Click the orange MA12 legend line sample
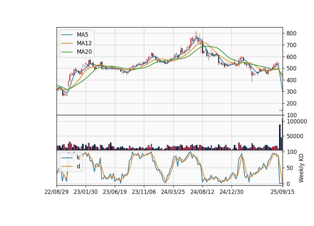 67,43
